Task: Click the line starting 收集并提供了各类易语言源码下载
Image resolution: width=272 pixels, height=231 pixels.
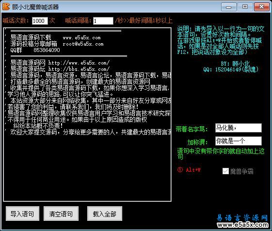Action: (x=90, y=88)
